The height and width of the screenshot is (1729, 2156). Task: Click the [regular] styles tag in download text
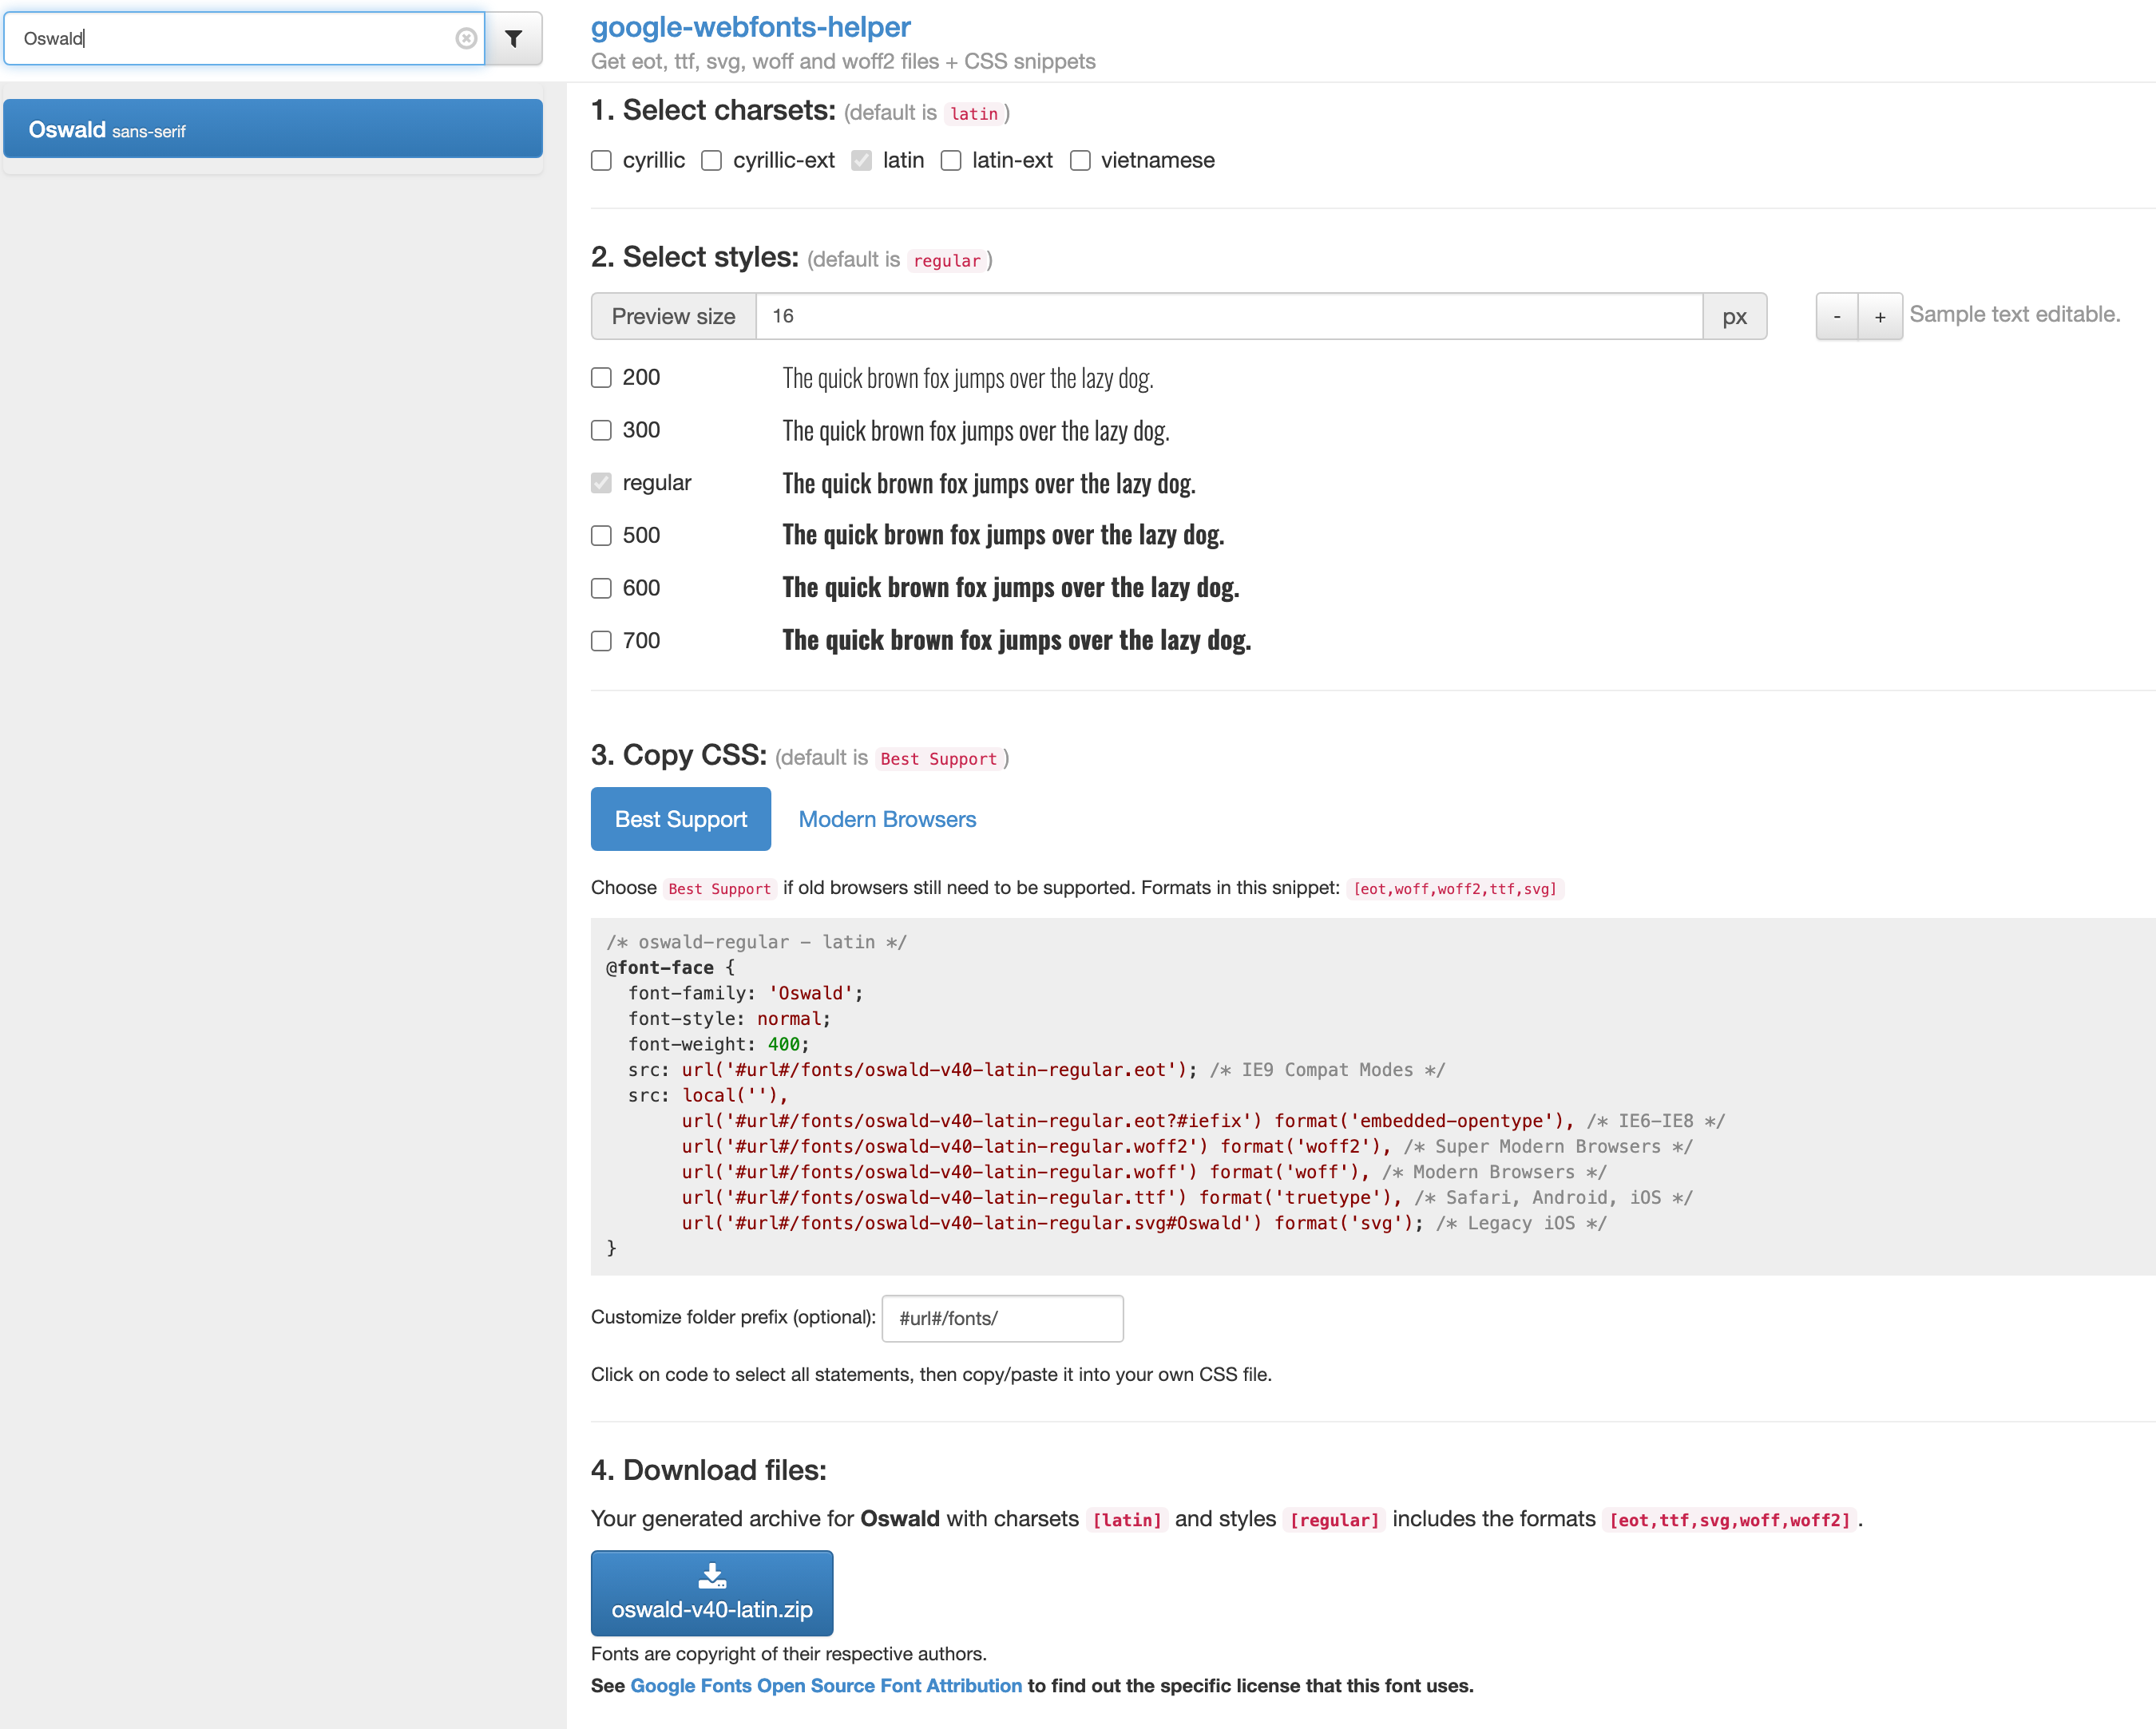pyautogui.click(x=1334, y=1520)
